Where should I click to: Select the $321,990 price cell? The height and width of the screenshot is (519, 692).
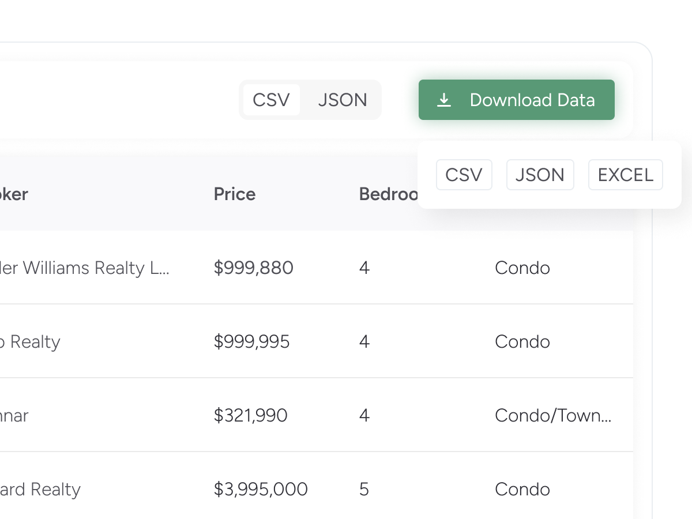point(250,416)
